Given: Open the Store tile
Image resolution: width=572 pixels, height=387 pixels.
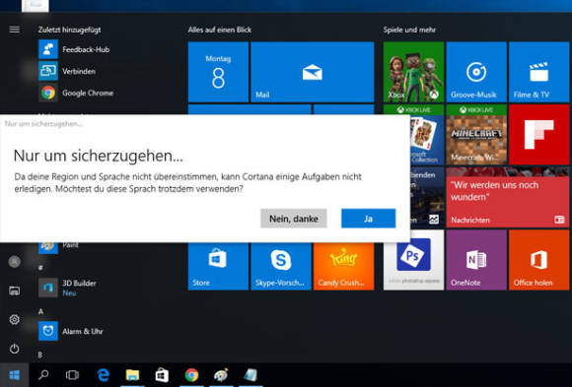Looking at the screenshot, I should click(x=218, y=267).
